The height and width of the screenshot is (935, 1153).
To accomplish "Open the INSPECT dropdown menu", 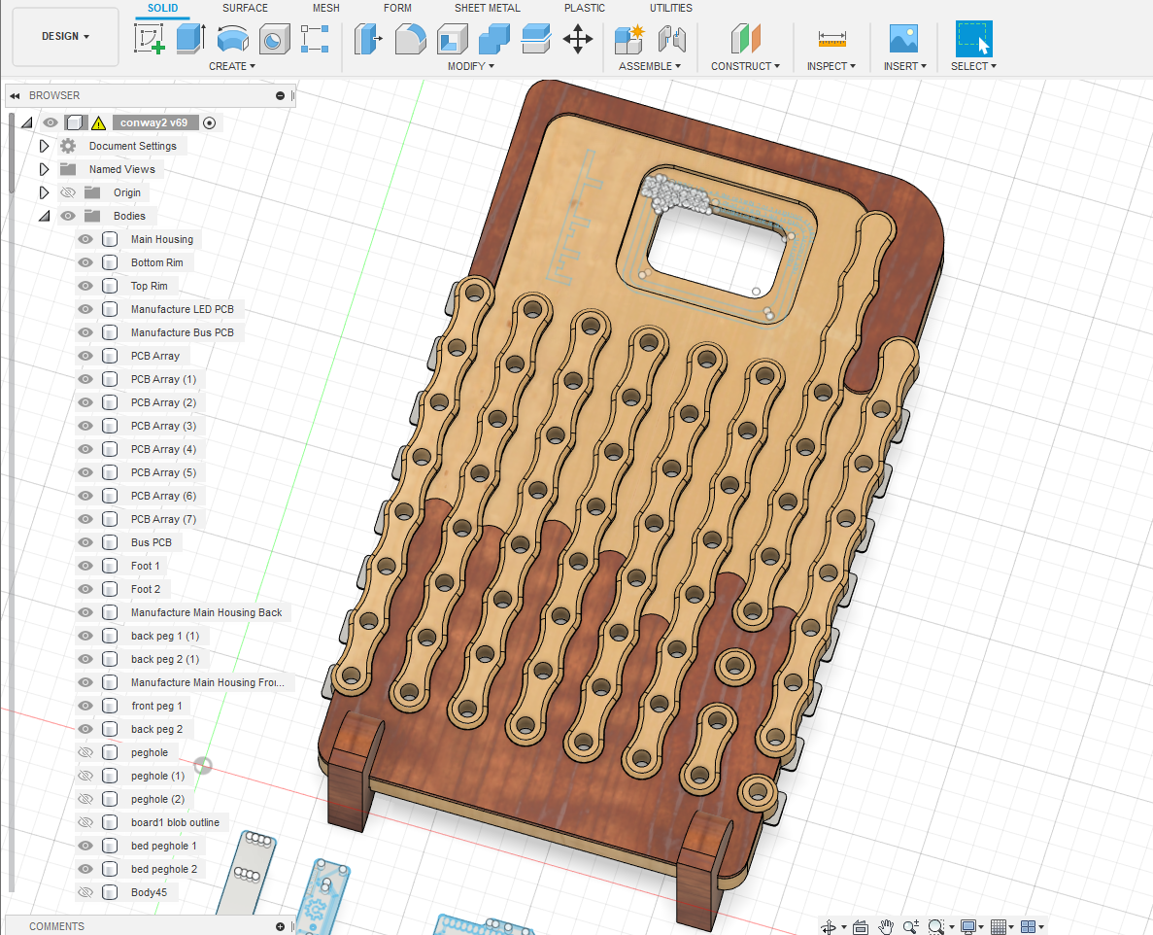I will tap(831, 66).
